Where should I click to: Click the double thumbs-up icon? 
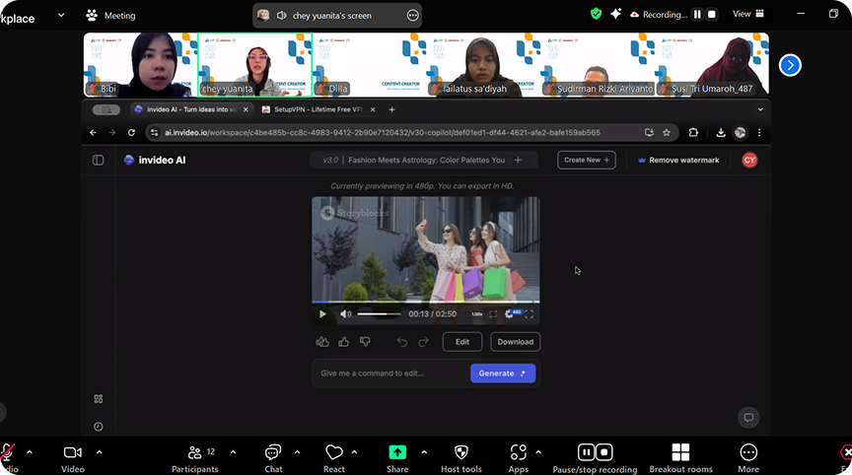pos(322,341)
